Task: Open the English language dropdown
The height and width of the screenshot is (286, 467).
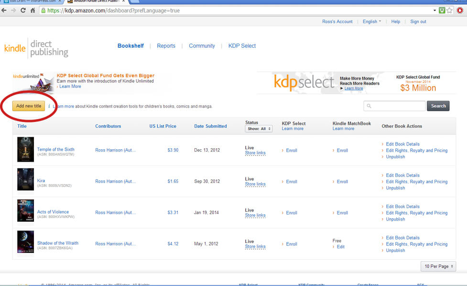Action: coord(372,22)
